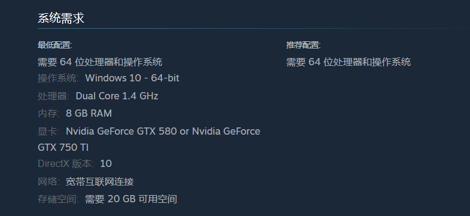Click the 8 GB RAM value

pyautogui.click(x=88, y=114)
